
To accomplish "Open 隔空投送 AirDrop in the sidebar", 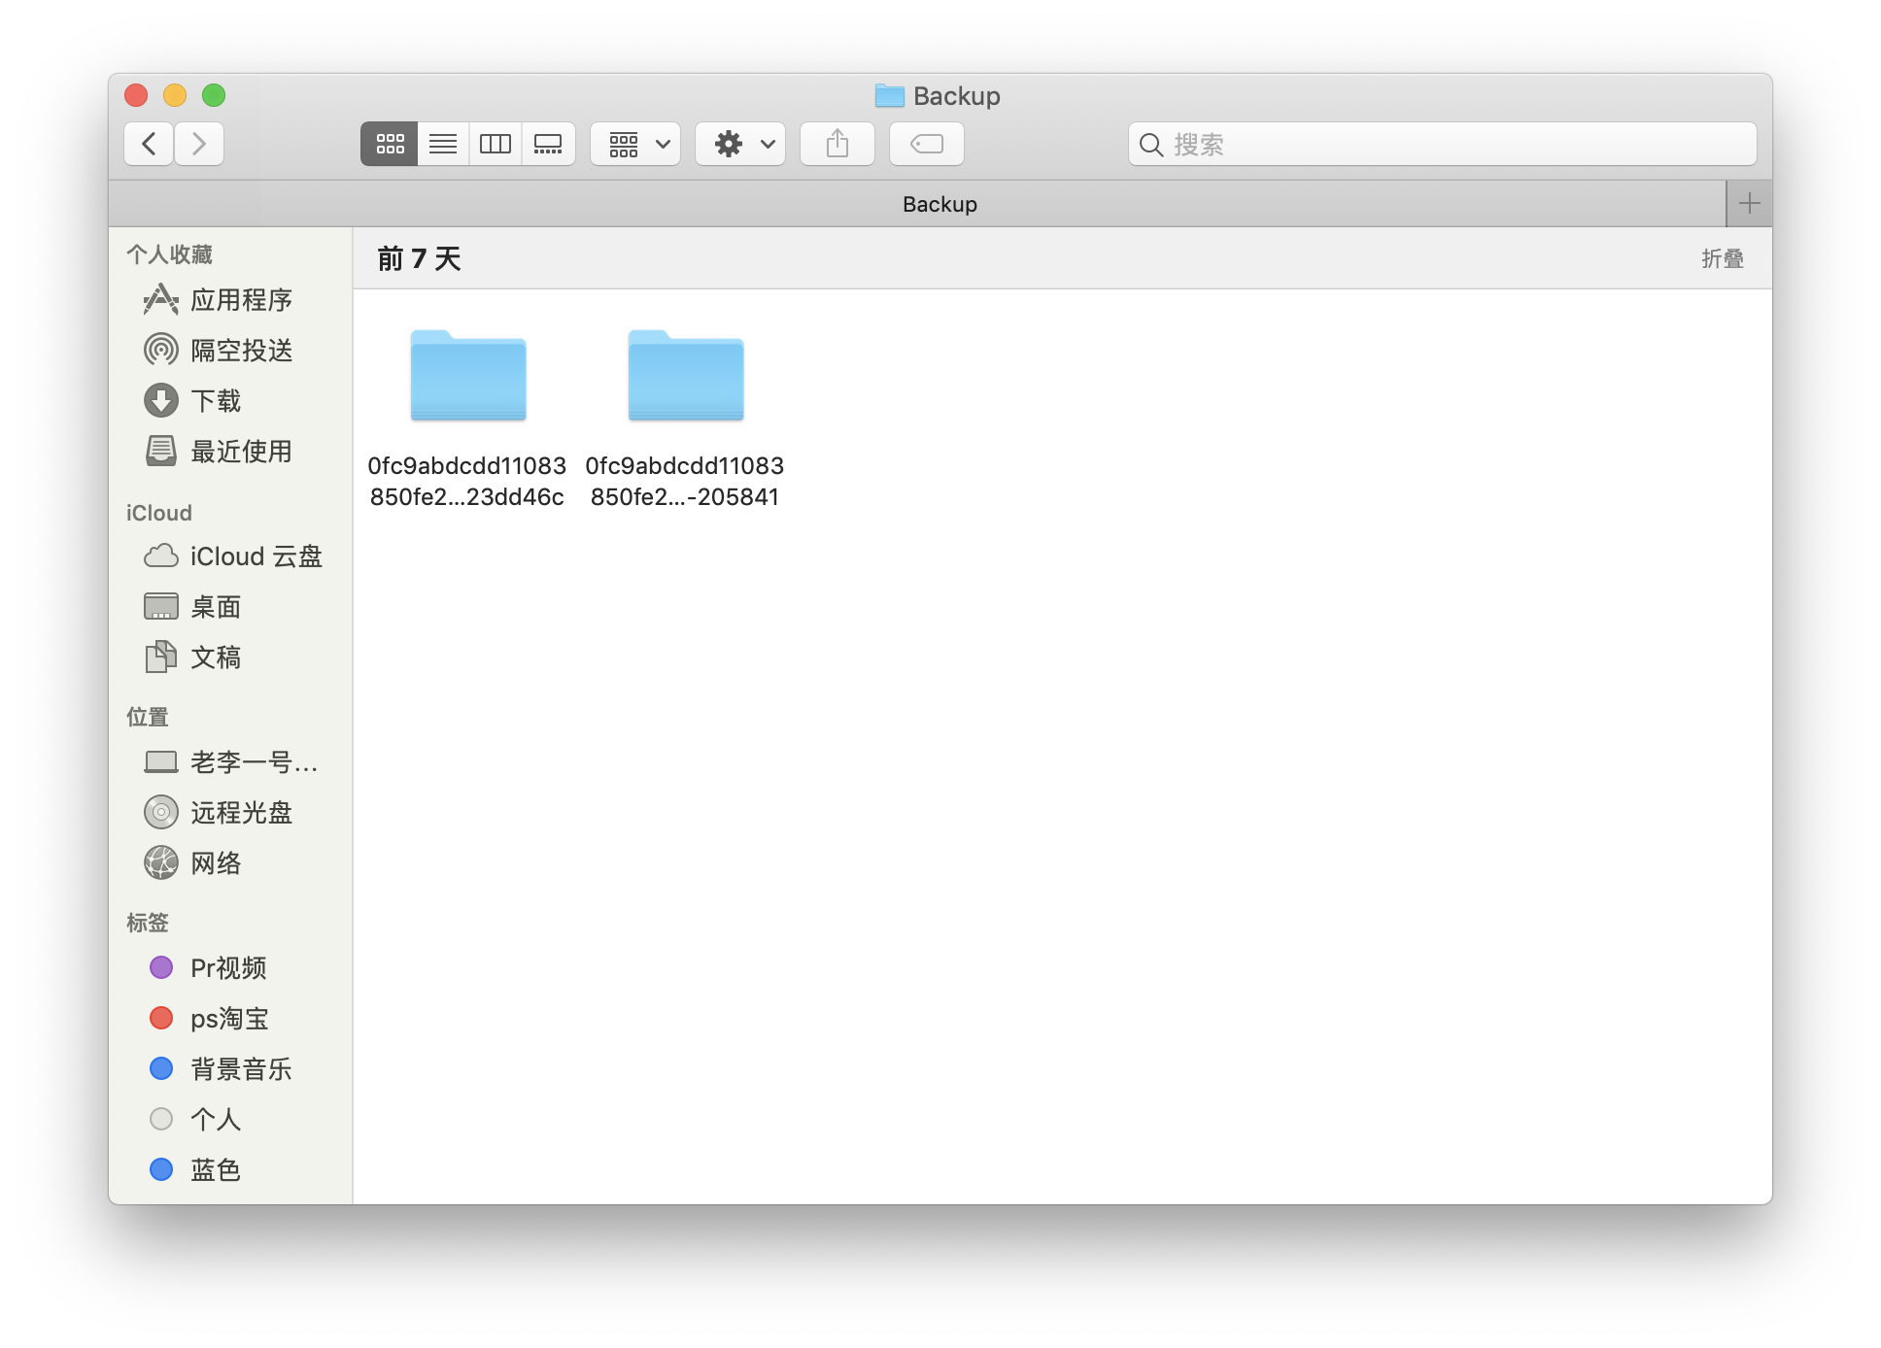I will point(230,351).
